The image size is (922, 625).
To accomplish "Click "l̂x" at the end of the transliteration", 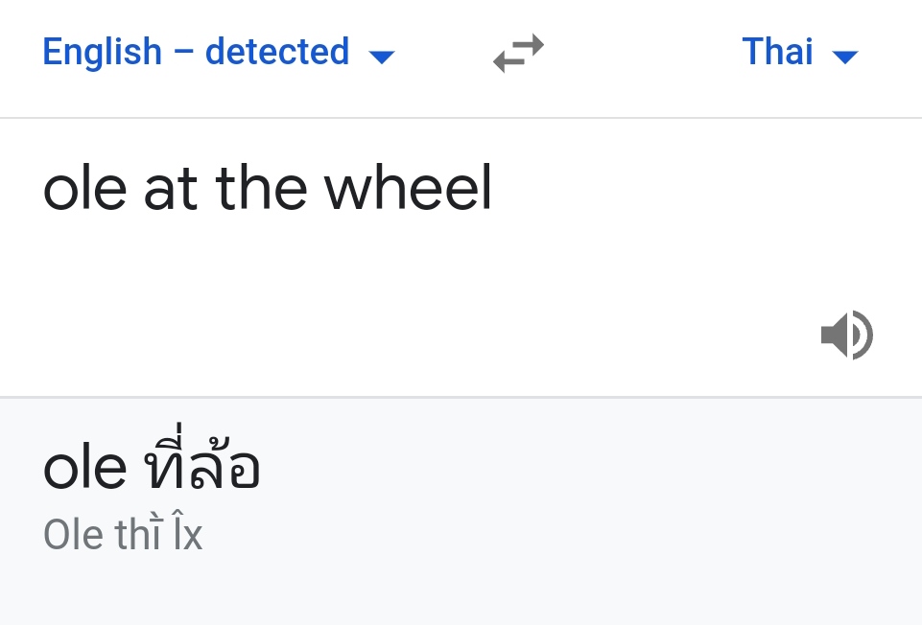I will [x=188, y=535].
